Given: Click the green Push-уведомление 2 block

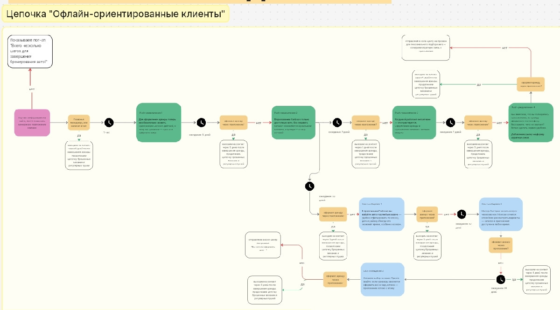Looking at the screenshot, I should 294,122.
